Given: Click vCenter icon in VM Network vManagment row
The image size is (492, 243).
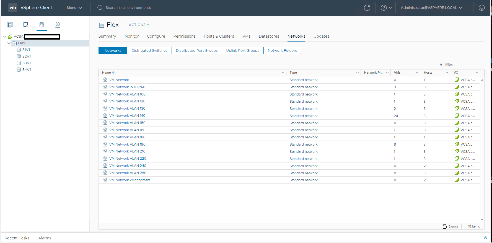Looking at the screenshot, I should pyautogui.click(x=457, y=180).
